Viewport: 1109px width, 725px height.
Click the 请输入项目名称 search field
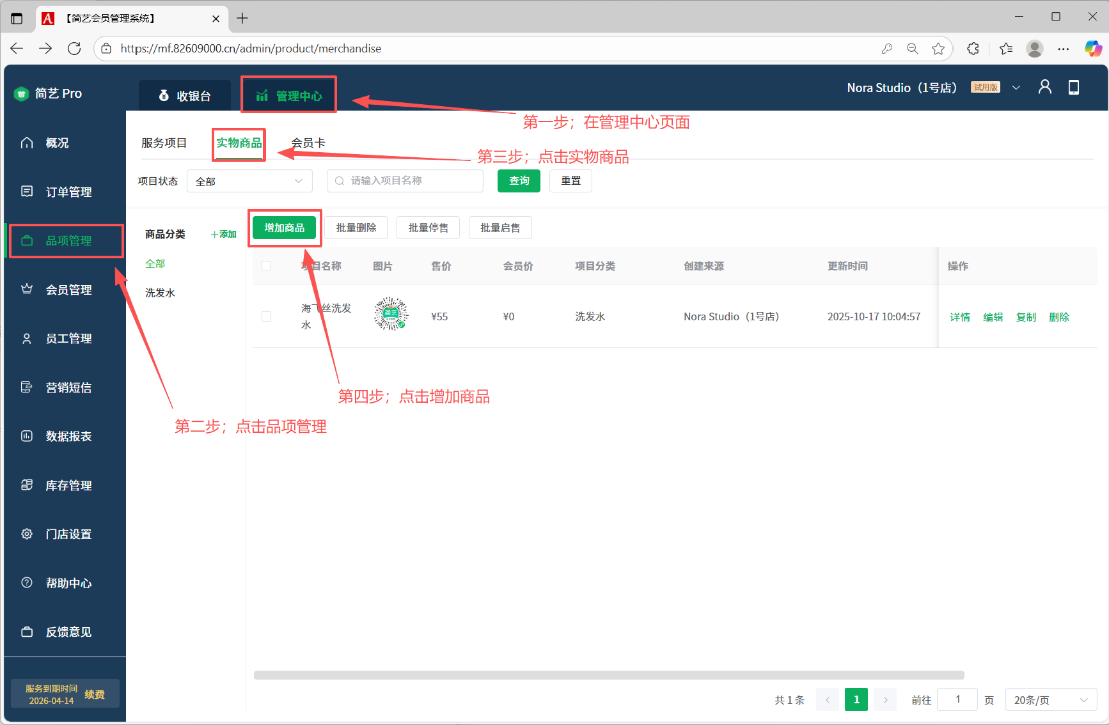click(405, 181)
